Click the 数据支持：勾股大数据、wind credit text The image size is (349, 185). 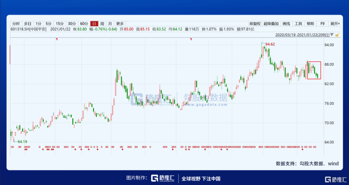point(307,164)
